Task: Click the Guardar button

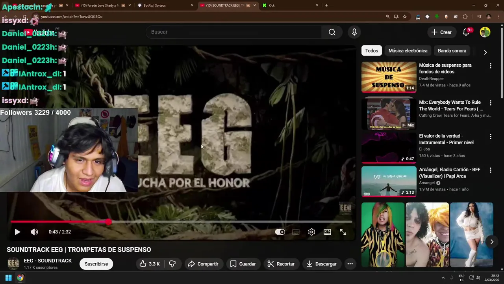Action: pyautogui.click(x=243, y=264)
